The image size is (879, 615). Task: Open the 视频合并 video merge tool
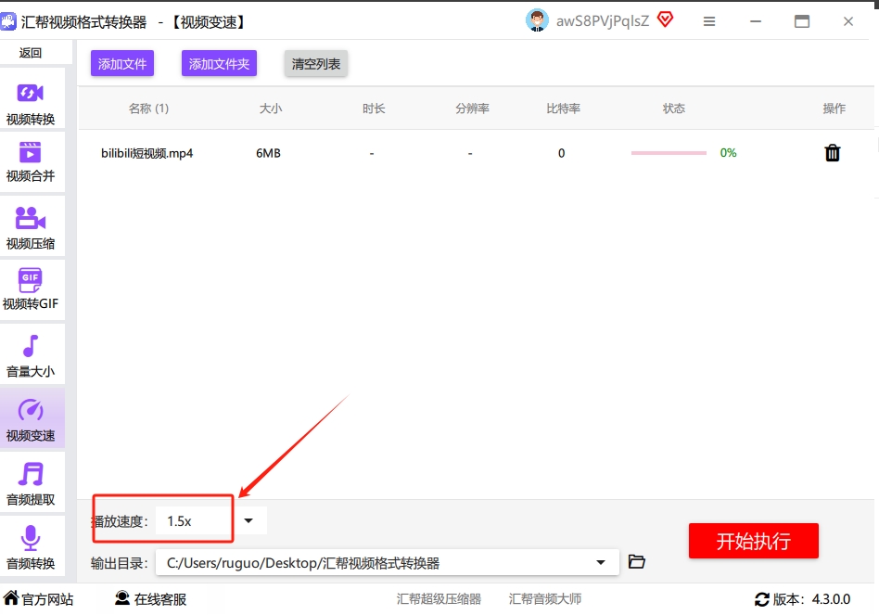click(31, 162)
